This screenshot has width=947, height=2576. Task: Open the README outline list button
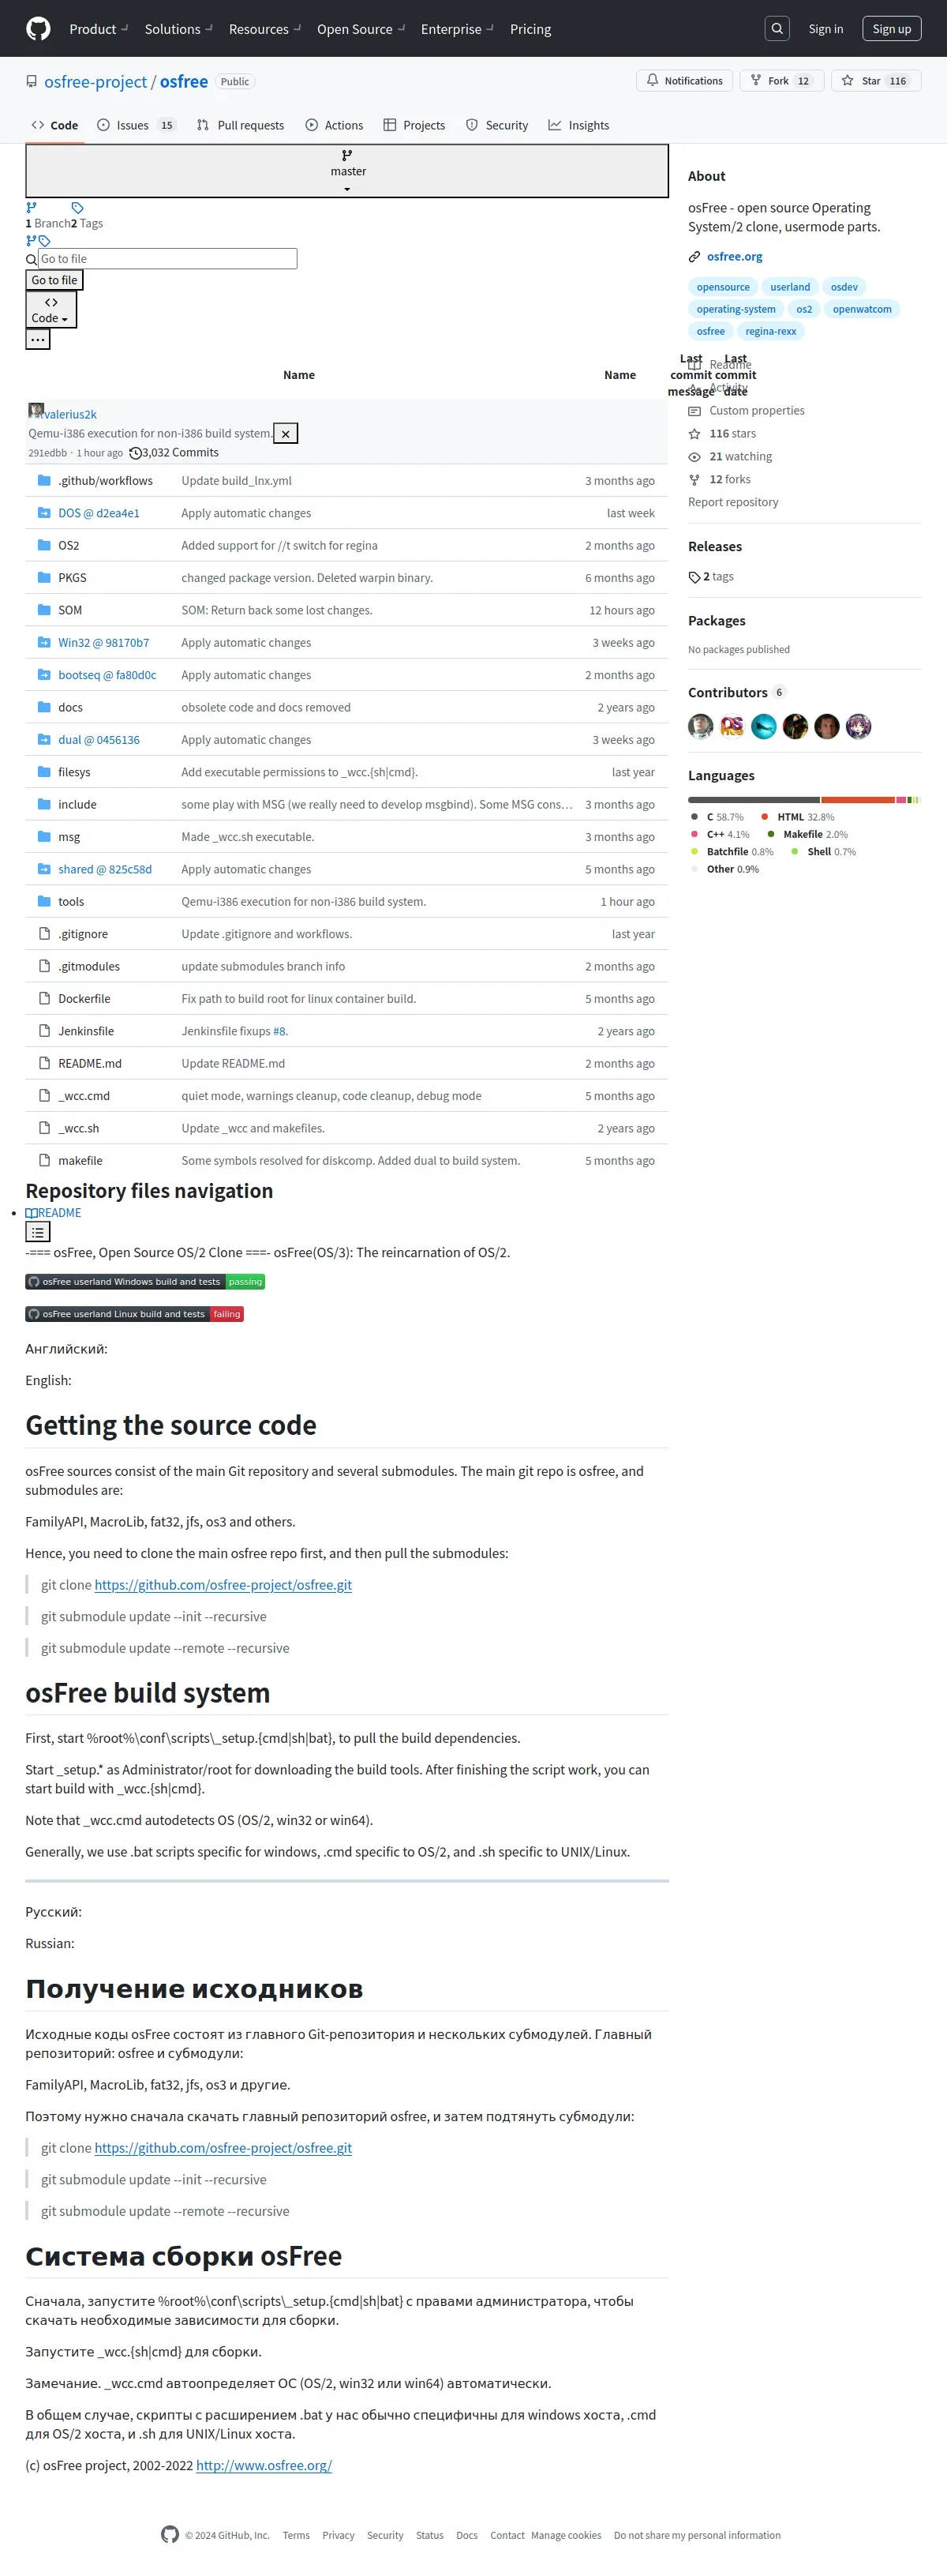coord(38,1232)
